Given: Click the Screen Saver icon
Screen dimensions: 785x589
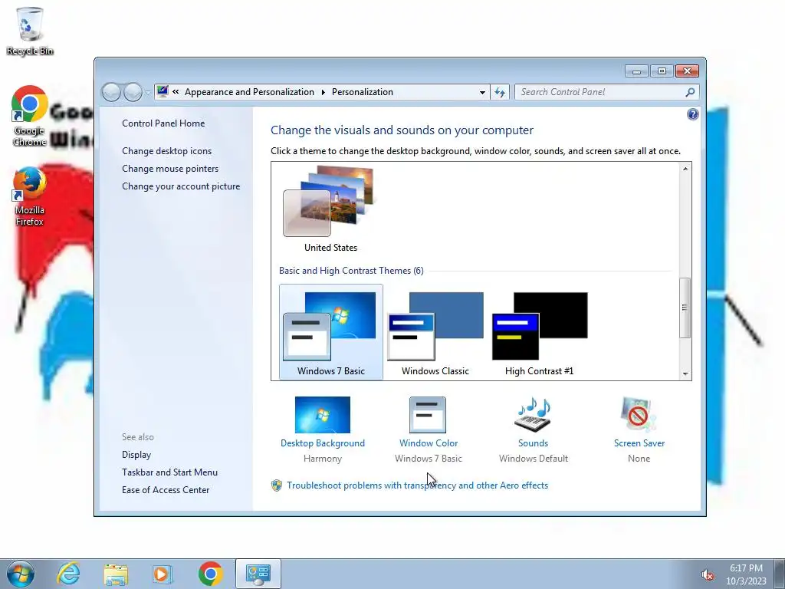Looking at the screenshot, I should [x=639, y=415].
